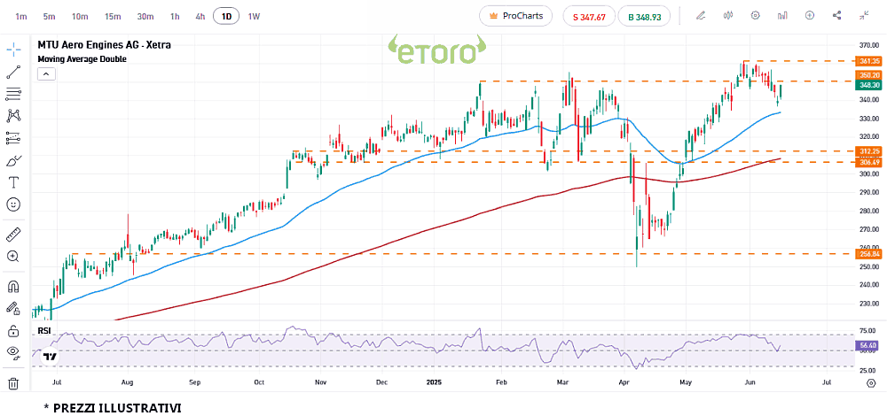This screenshot has width=887, height=416.
Task: Select the crosshair cursor tool
Action: 13,49
